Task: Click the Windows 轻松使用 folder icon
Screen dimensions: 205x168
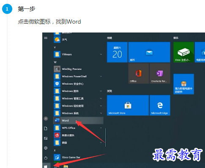Action: coord(57,106)
